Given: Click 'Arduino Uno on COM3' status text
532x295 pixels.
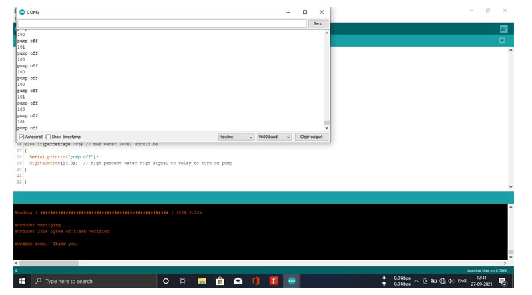Looking at the screenshot, I should coord(487,270).
